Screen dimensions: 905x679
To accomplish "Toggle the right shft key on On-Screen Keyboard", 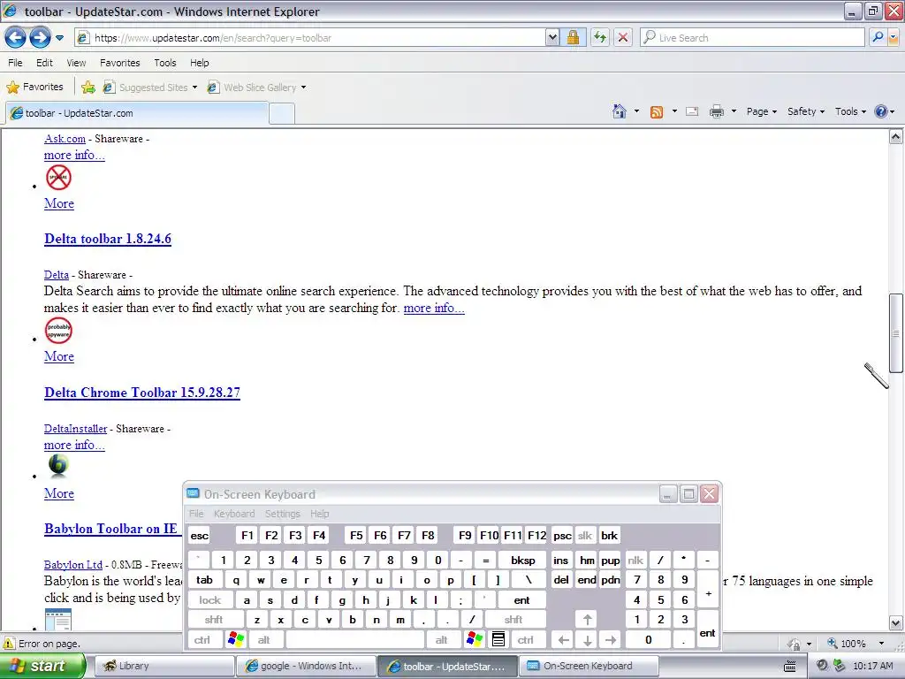I will coord(513,620).
